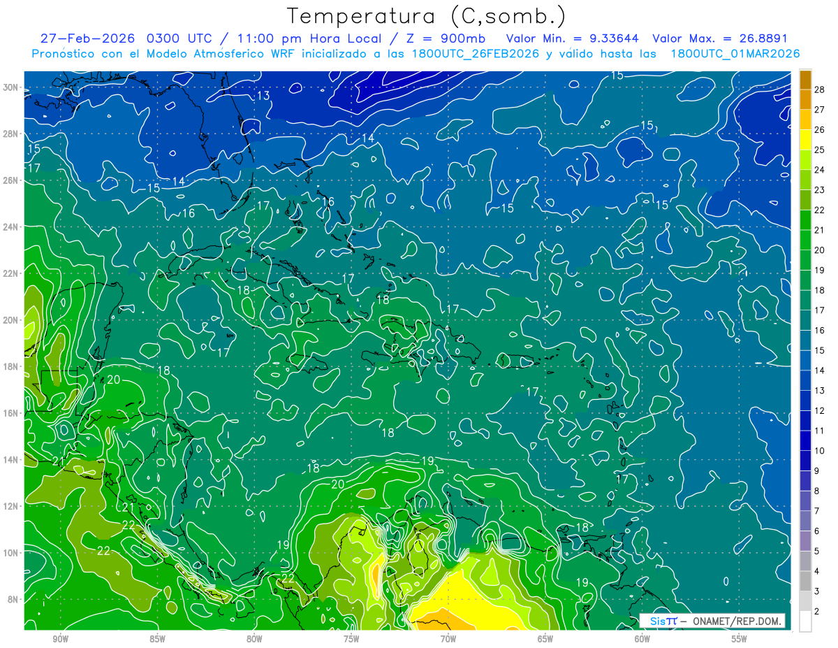This screenshot has width=838, height=648.
Task: Pick the legend color between 24 and 25
Action: click(x=805, y=160)
